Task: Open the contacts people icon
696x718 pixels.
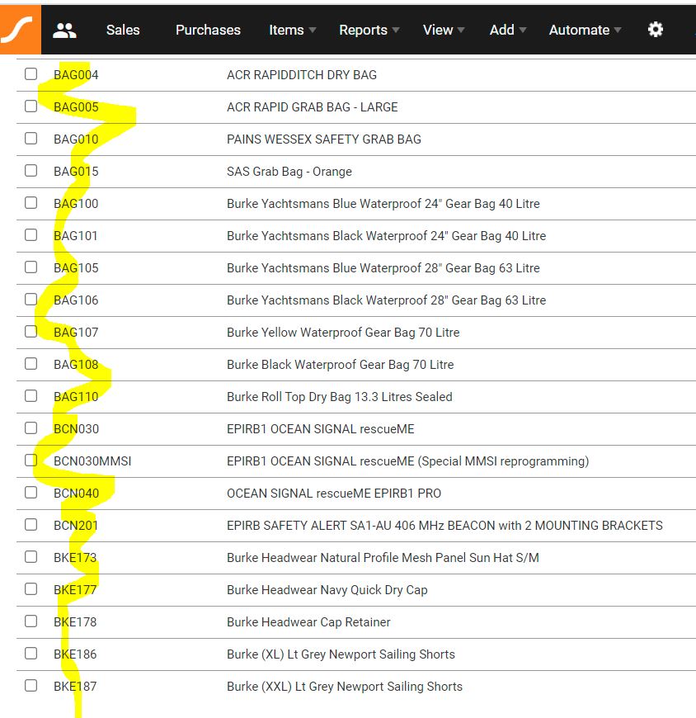Action: click(x=64, y=31)
